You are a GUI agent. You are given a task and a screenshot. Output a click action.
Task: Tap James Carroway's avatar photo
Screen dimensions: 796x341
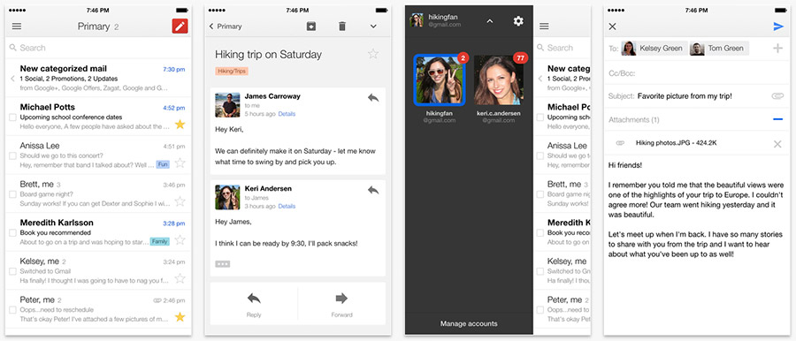click(227, 105)
